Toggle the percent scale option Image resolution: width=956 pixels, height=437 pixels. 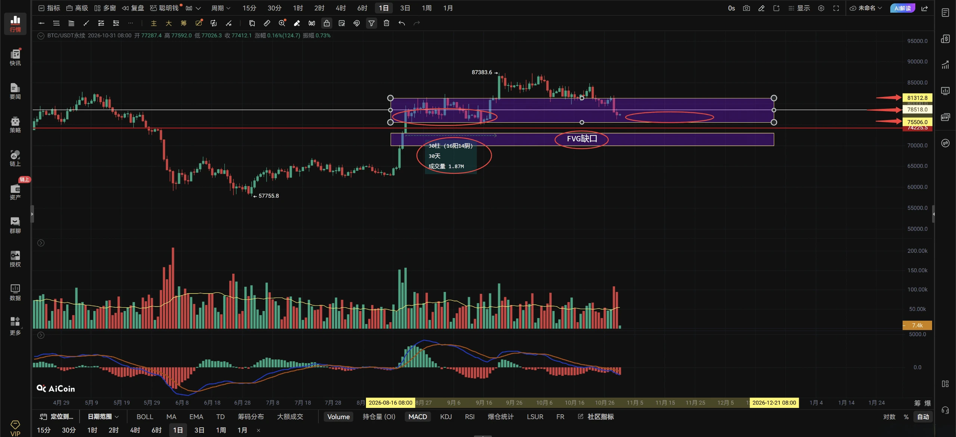(x=906, y=416)
